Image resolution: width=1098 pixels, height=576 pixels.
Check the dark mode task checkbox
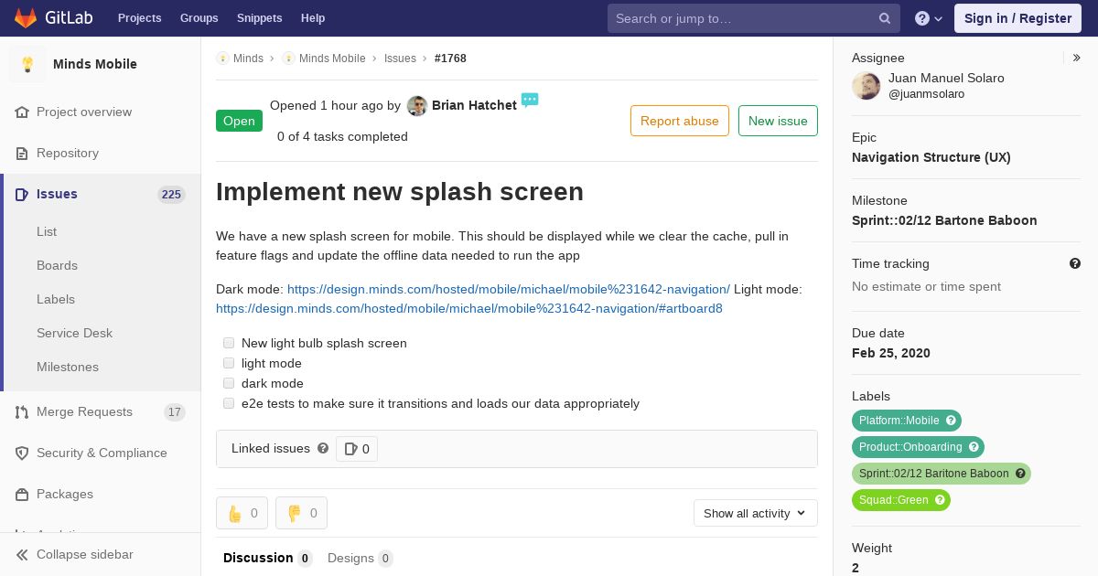(229, 383)
